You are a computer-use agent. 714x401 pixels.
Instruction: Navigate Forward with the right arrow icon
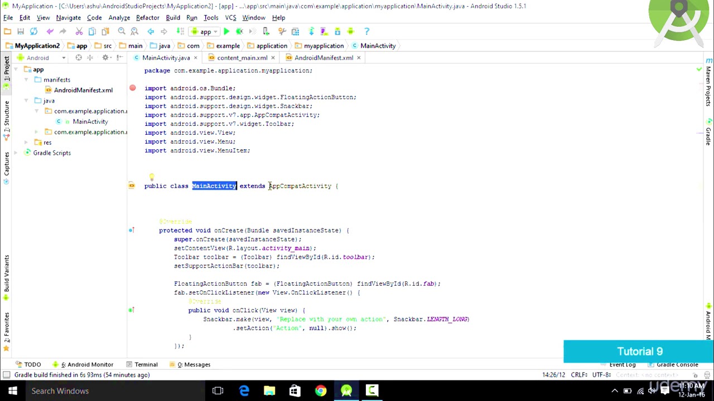[x=164, y=32]
